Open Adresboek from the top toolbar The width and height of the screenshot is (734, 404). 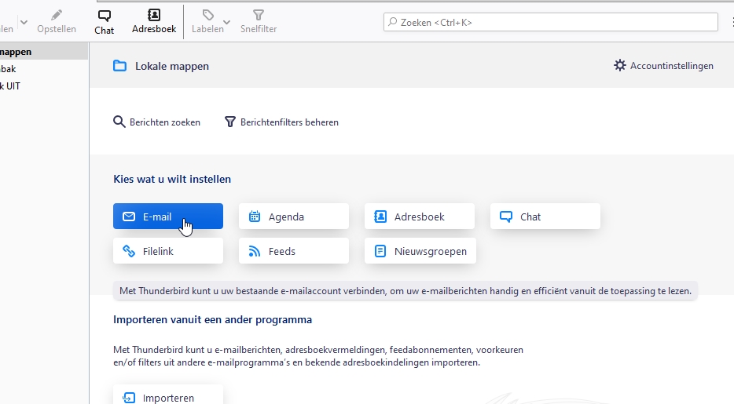154,15
